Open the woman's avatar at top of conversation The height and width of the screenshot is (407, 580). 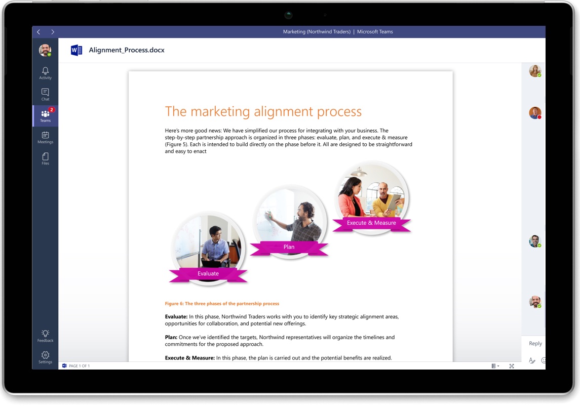tap(535, 70)
